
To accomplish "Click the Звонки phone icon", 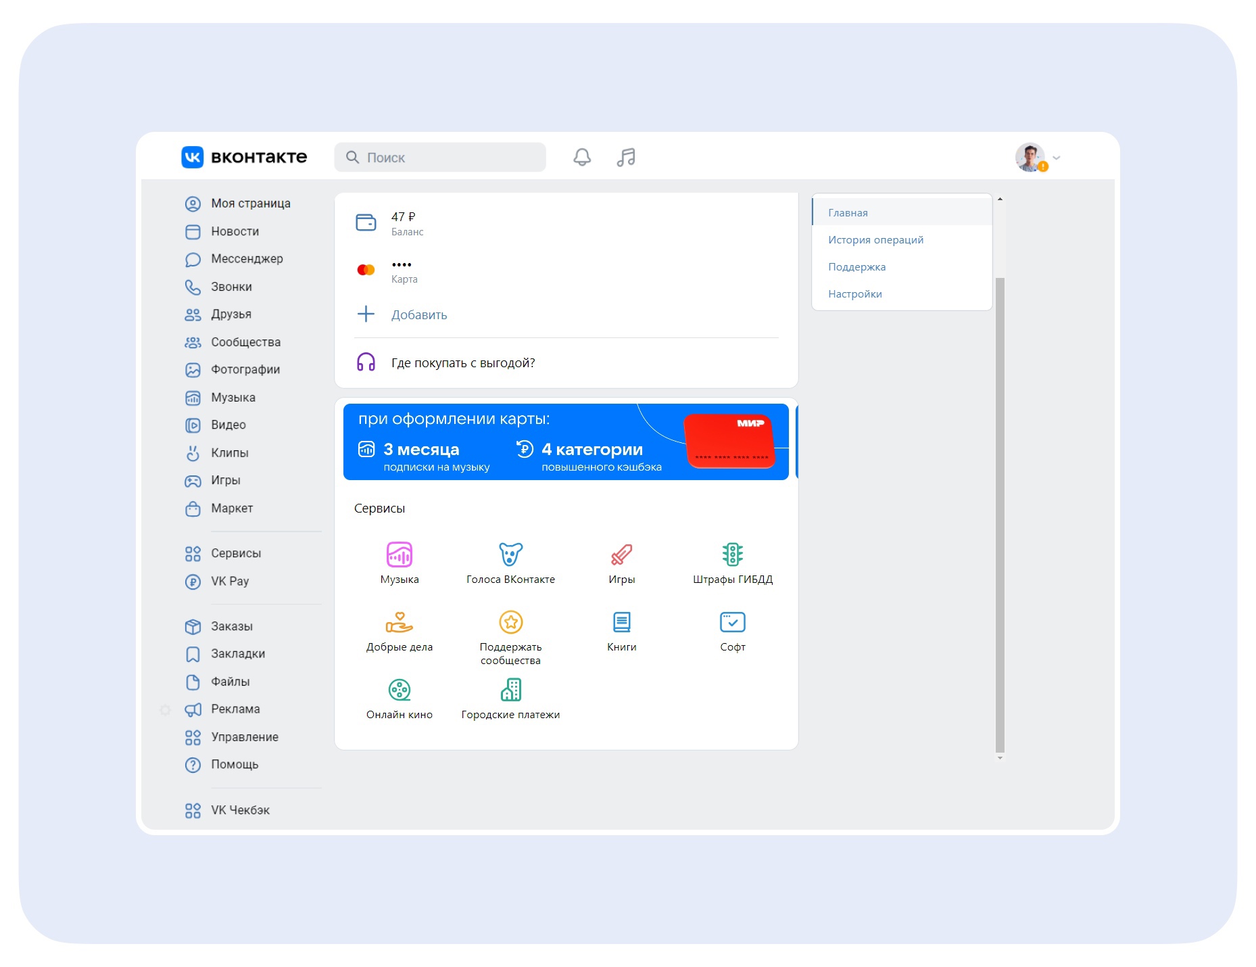I will (193, 287).
